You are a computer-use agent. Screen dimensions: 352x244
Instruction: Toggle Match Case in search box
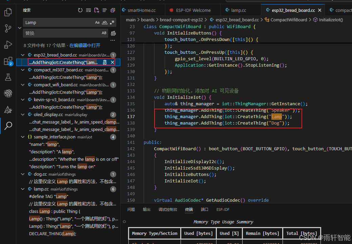(x=97, y=22)
